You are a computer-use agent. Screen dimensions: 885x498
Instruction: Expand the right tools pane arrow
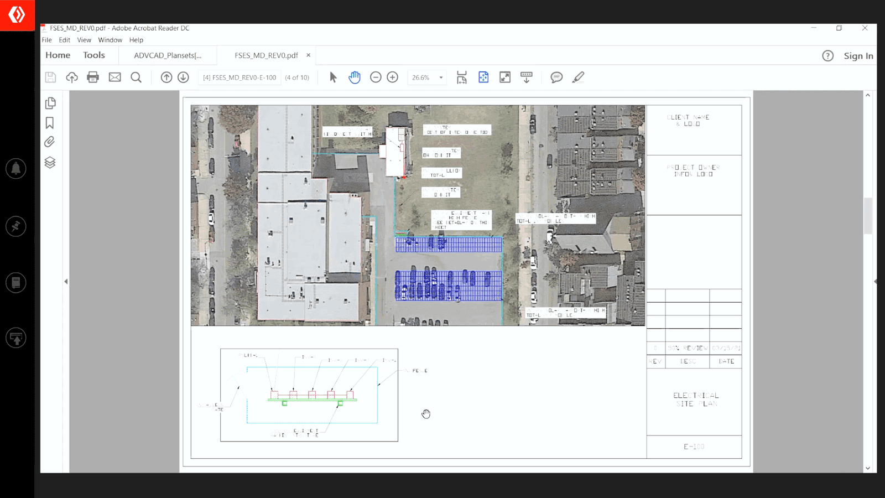875,282
